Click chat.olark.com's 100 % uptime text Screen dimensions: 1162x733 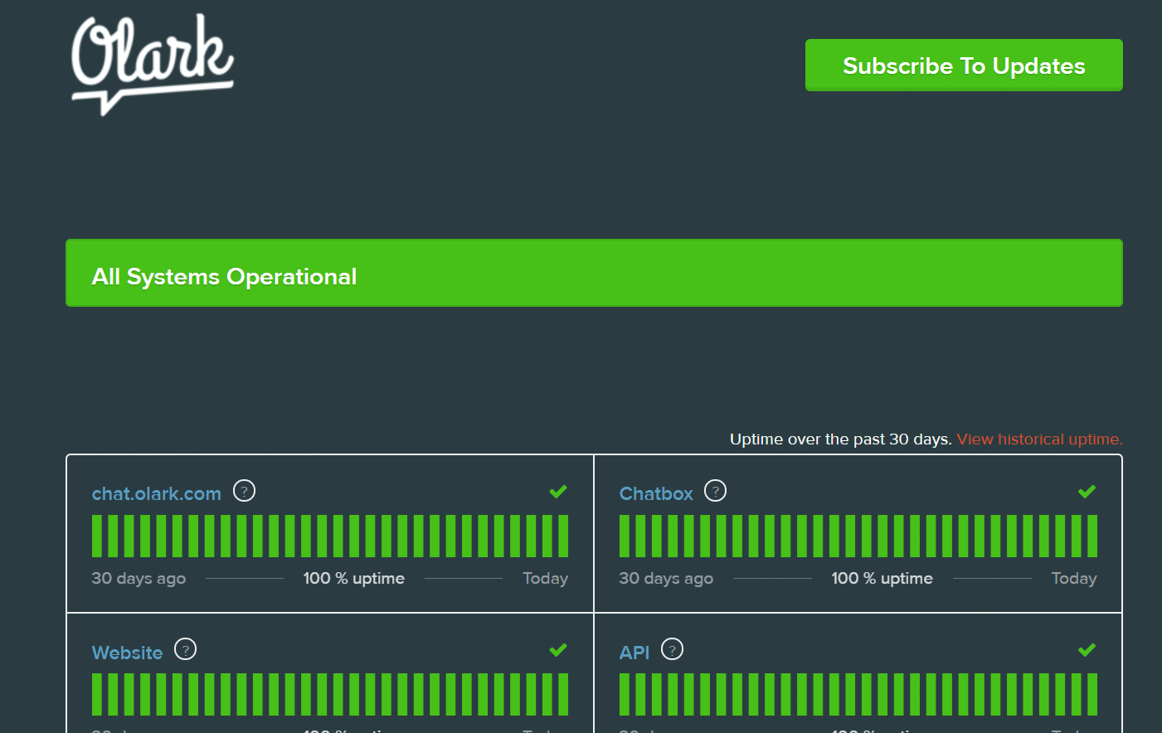click(x=354, y=579)
